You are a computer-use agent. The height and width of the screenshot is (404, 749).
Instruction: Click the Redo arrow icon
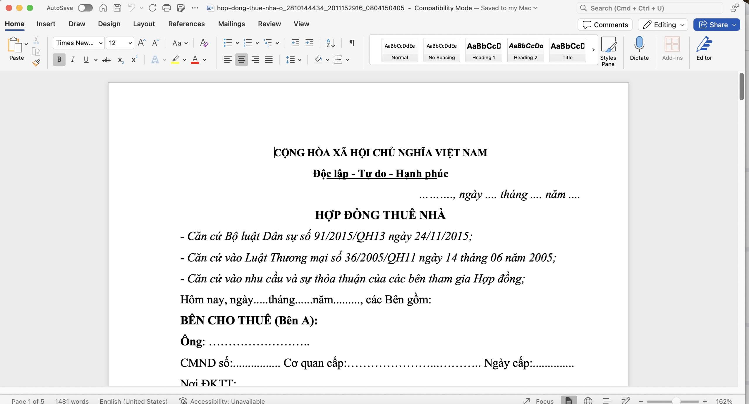tap(152, 8)
